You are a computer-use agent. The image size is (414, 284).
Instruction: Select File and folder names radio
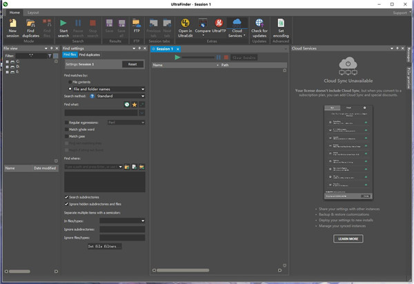click(70, 89)
